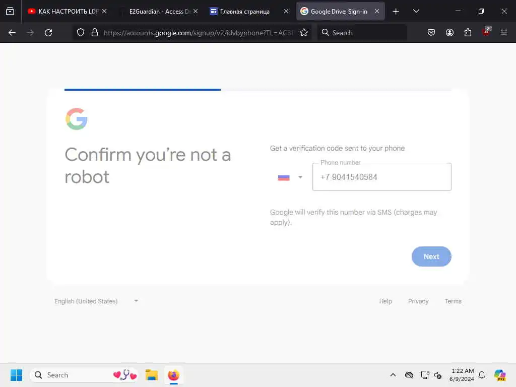Open Firefox taskbar icon
516x387 pixels.
pos(173,375)
